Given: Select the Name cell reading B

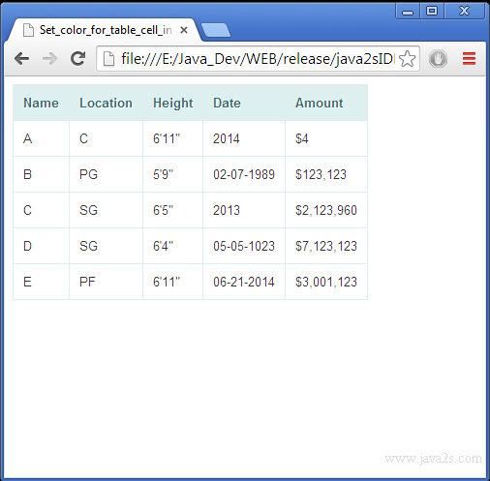Looking at the screenshot, I should click(x=41, y=174).
